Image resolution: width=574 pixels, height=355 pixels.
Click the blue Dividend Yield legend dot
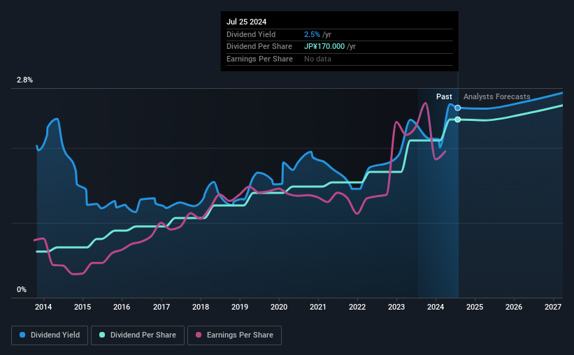pyautogui.click(x=22, y=335)
